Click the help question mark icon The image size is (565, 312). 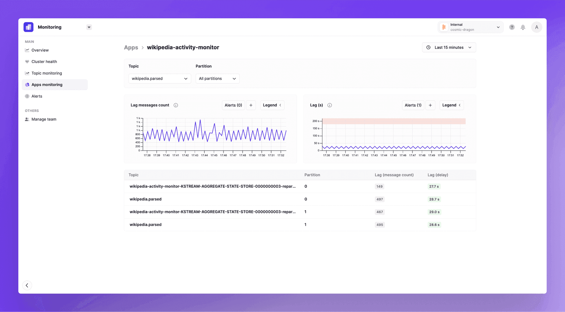pyautogui.click(x=512, y=27)
